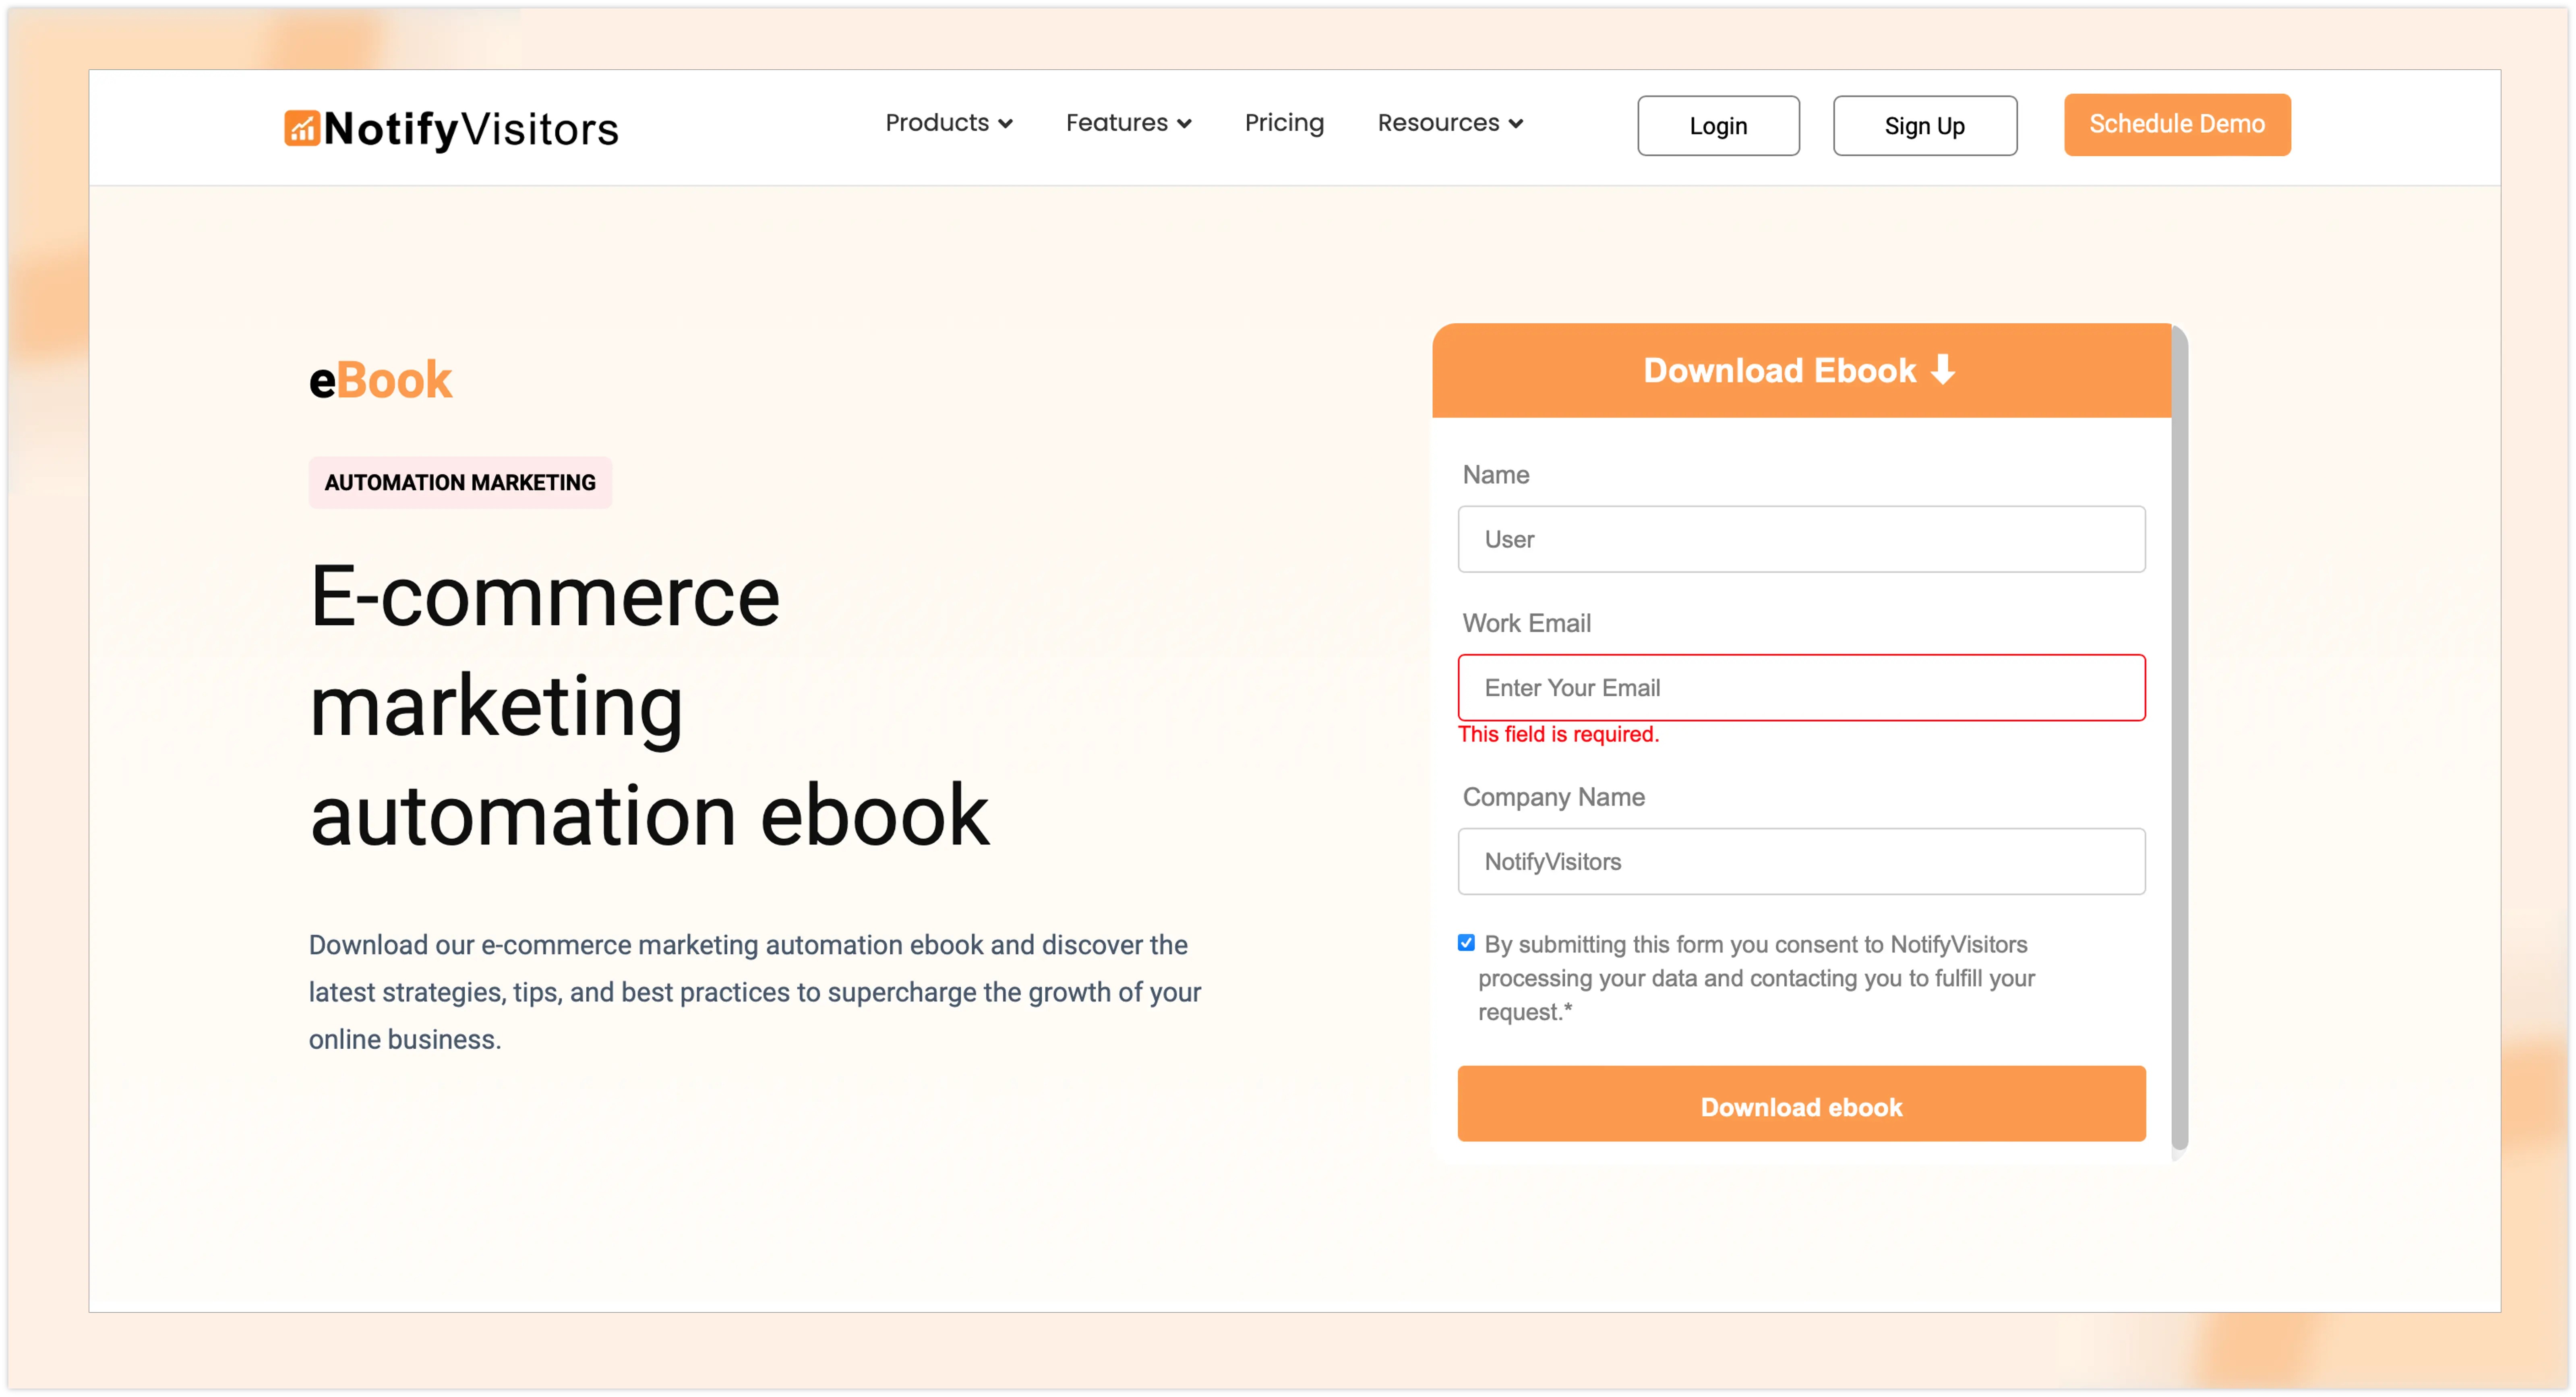This screenshot has width=2576, height=1397.
Task: Open the Resources dropdown menu
Action: (x=1438, y=123)
